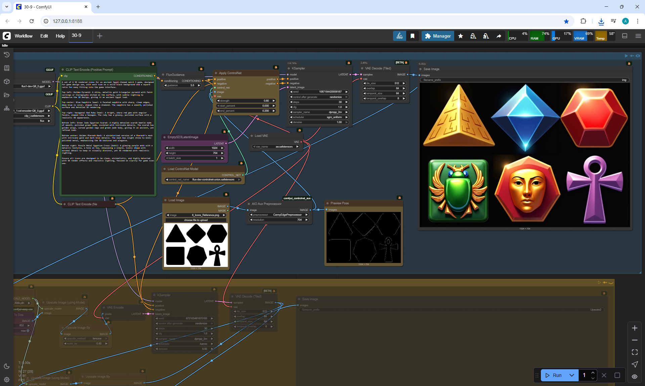Viewport: 645px width, 386px height.
Task: Click the bookmark icon in top toolbar
Action: coord(413,36)
